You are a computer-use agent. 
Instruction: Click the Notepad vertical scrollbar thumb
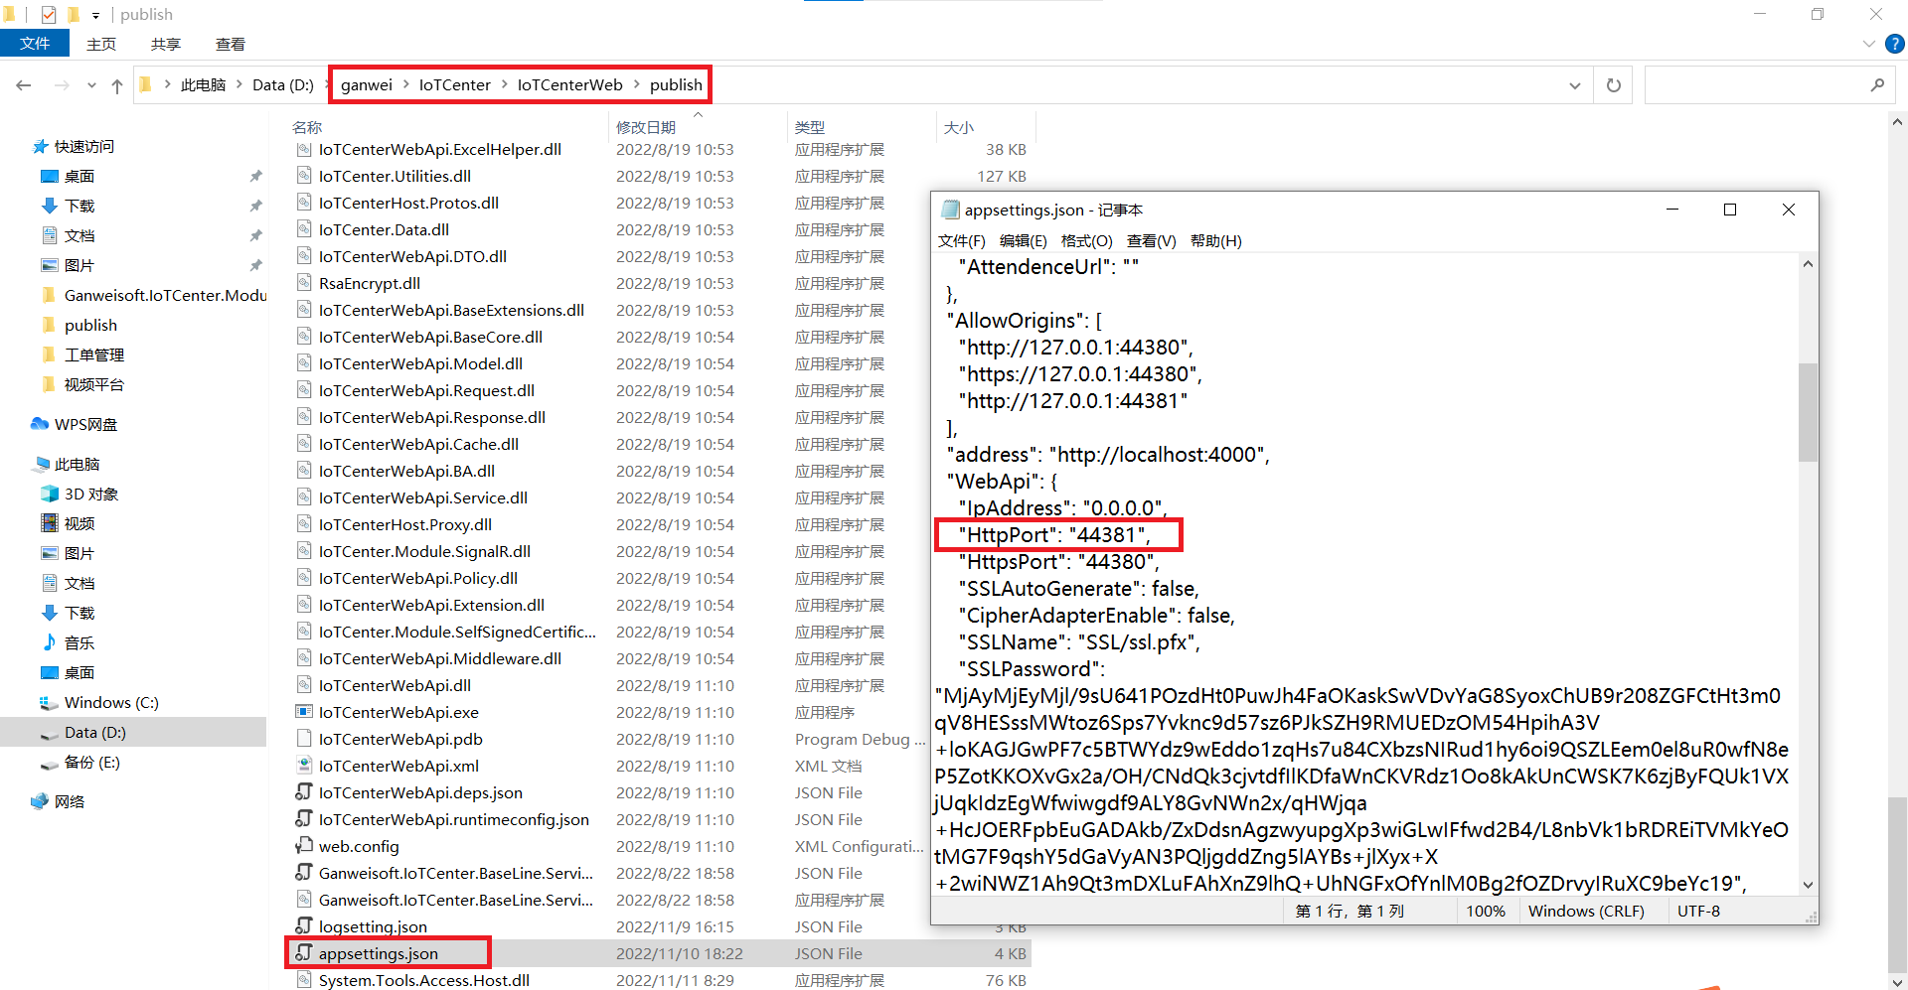(1808, 412)
